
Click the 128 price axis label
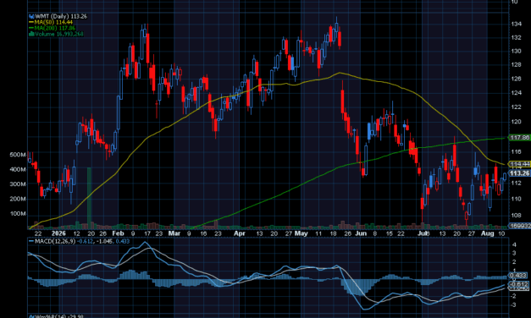pyautogui.click(x=516, y=64)
